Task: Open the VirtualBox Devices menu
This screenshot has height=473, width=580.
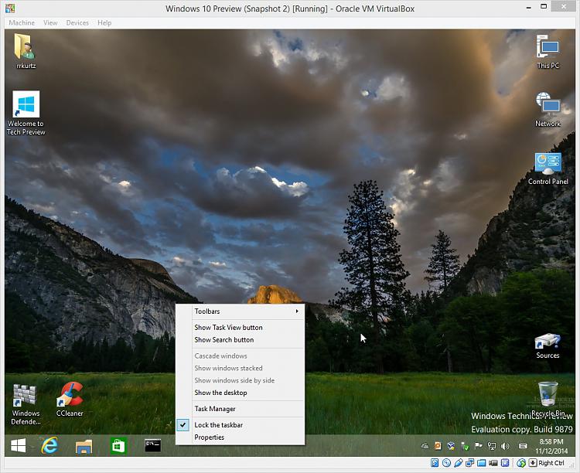Action: pyautogui.click(x=77, y=22)
